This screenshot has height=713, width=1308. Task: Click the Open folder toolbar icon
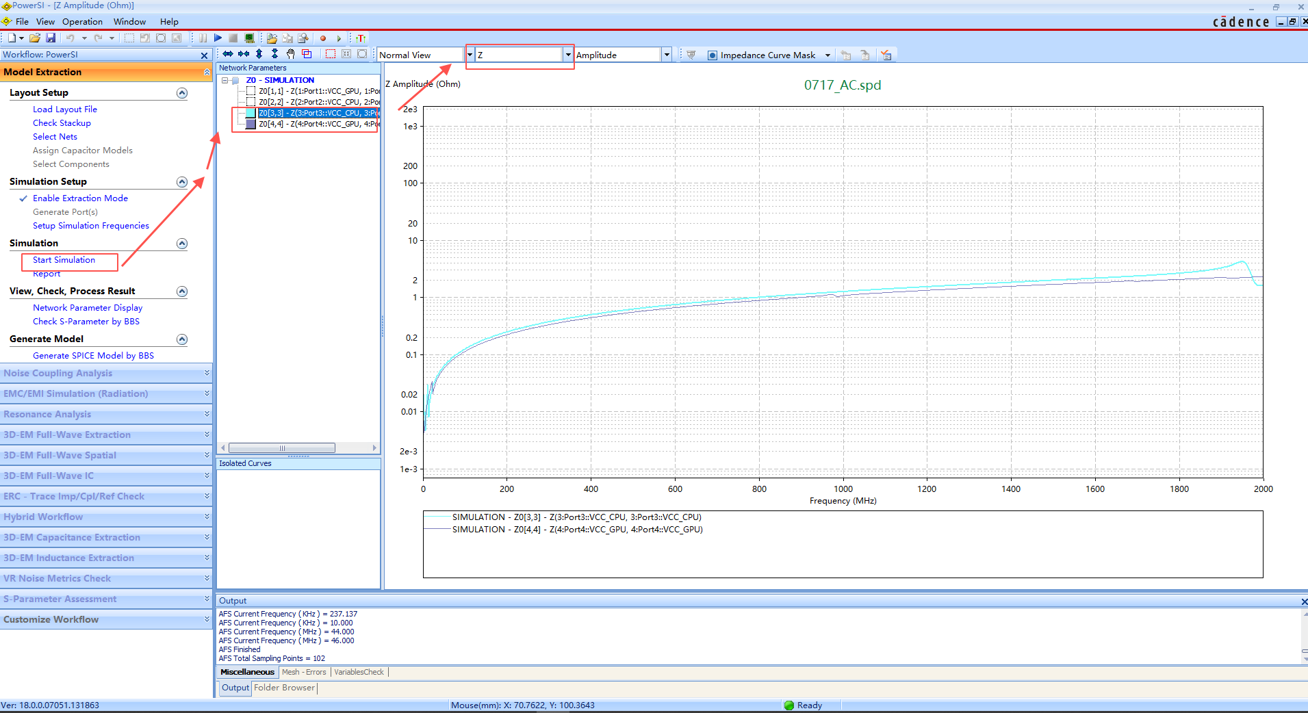[35, 38]
